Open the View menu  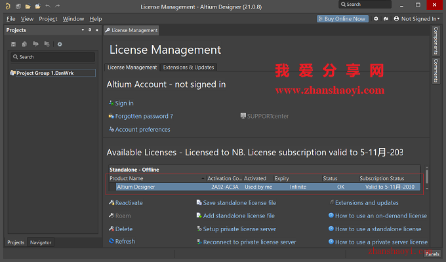(27, 19)
